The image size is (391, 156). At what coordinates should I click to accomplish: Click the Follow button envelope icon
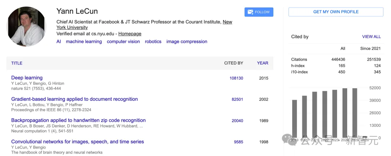click(x=250, y=12)
